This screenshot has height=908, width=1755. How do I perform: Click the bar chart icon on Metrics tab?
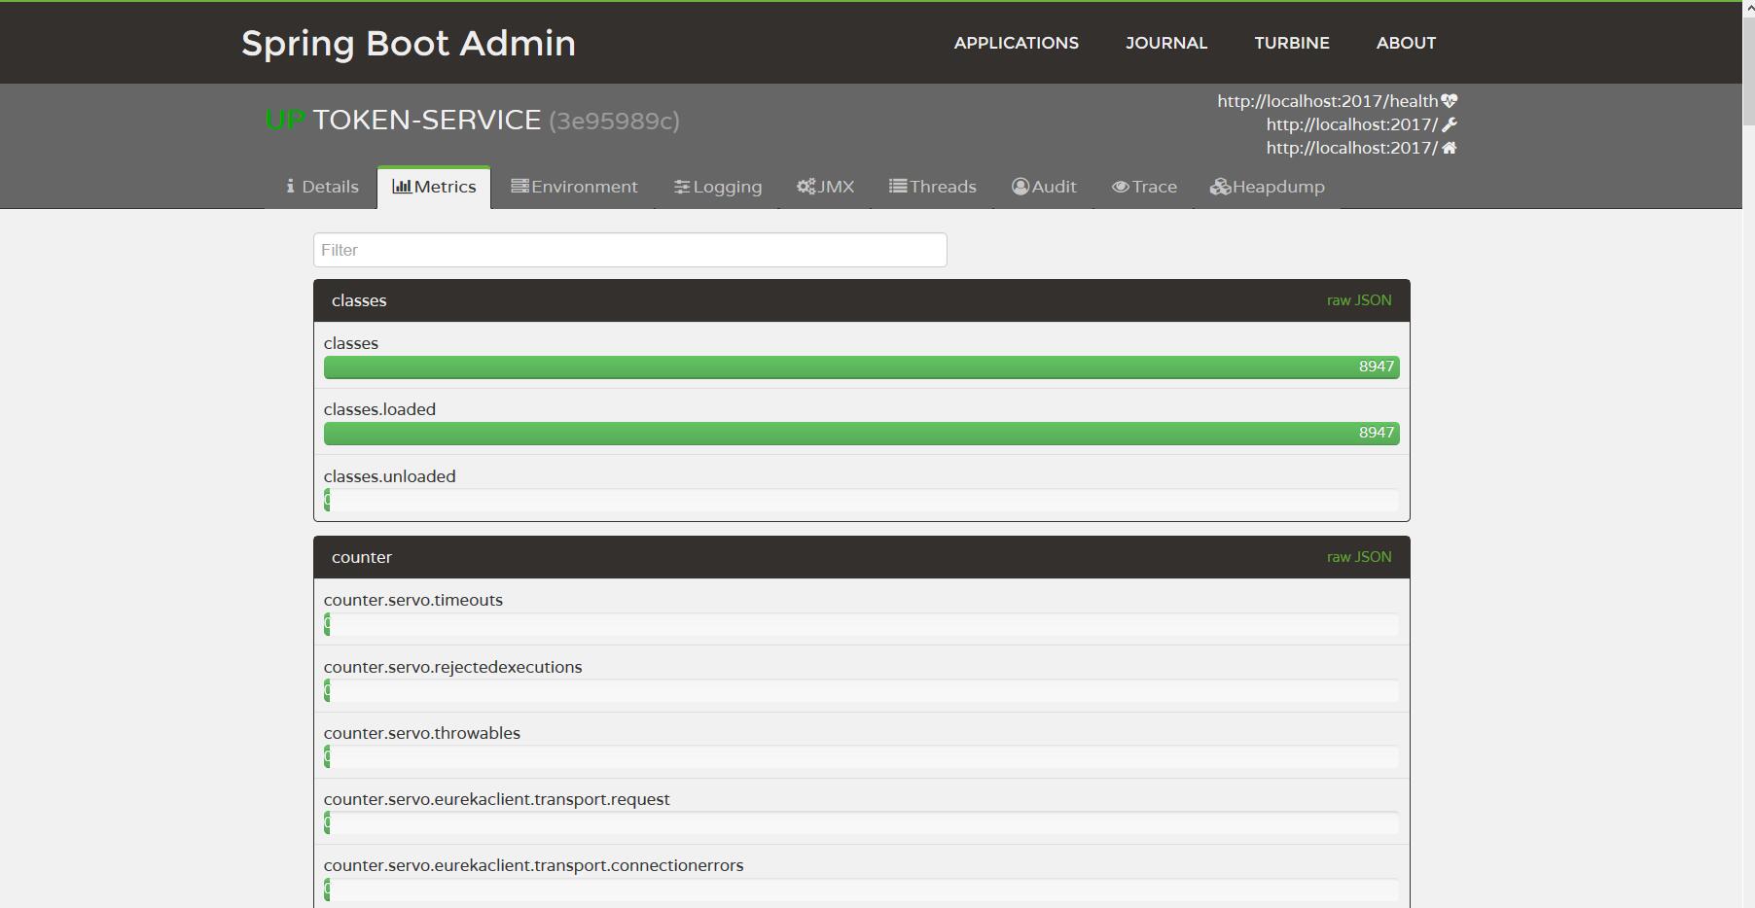click(x=401, y=186)
